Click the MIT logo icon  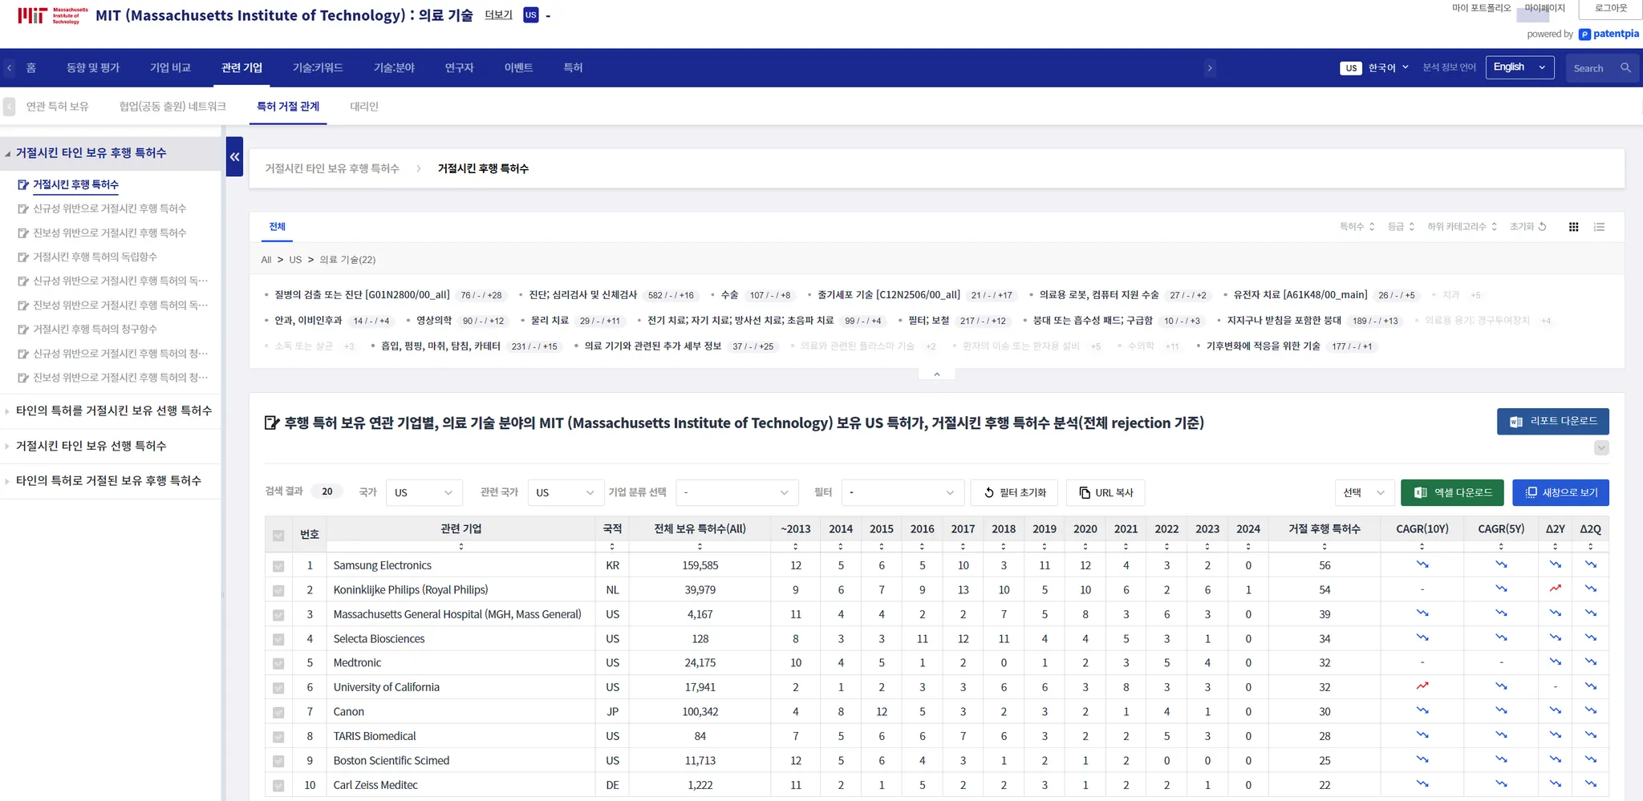coord(53,15)
